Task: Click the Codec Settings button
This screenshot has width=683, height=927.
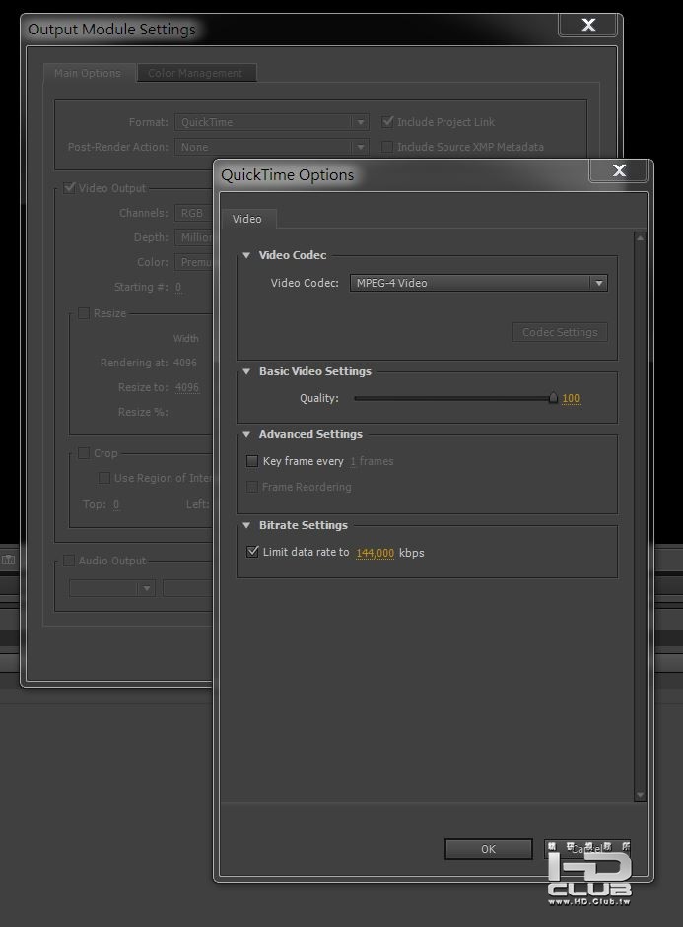Action: point(560,332)
